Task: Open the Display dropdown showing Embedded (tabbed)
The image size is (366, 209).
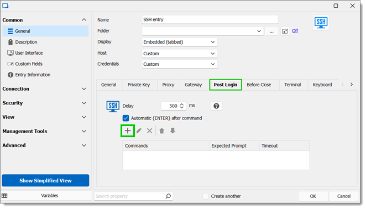Action: click(180, 42)
